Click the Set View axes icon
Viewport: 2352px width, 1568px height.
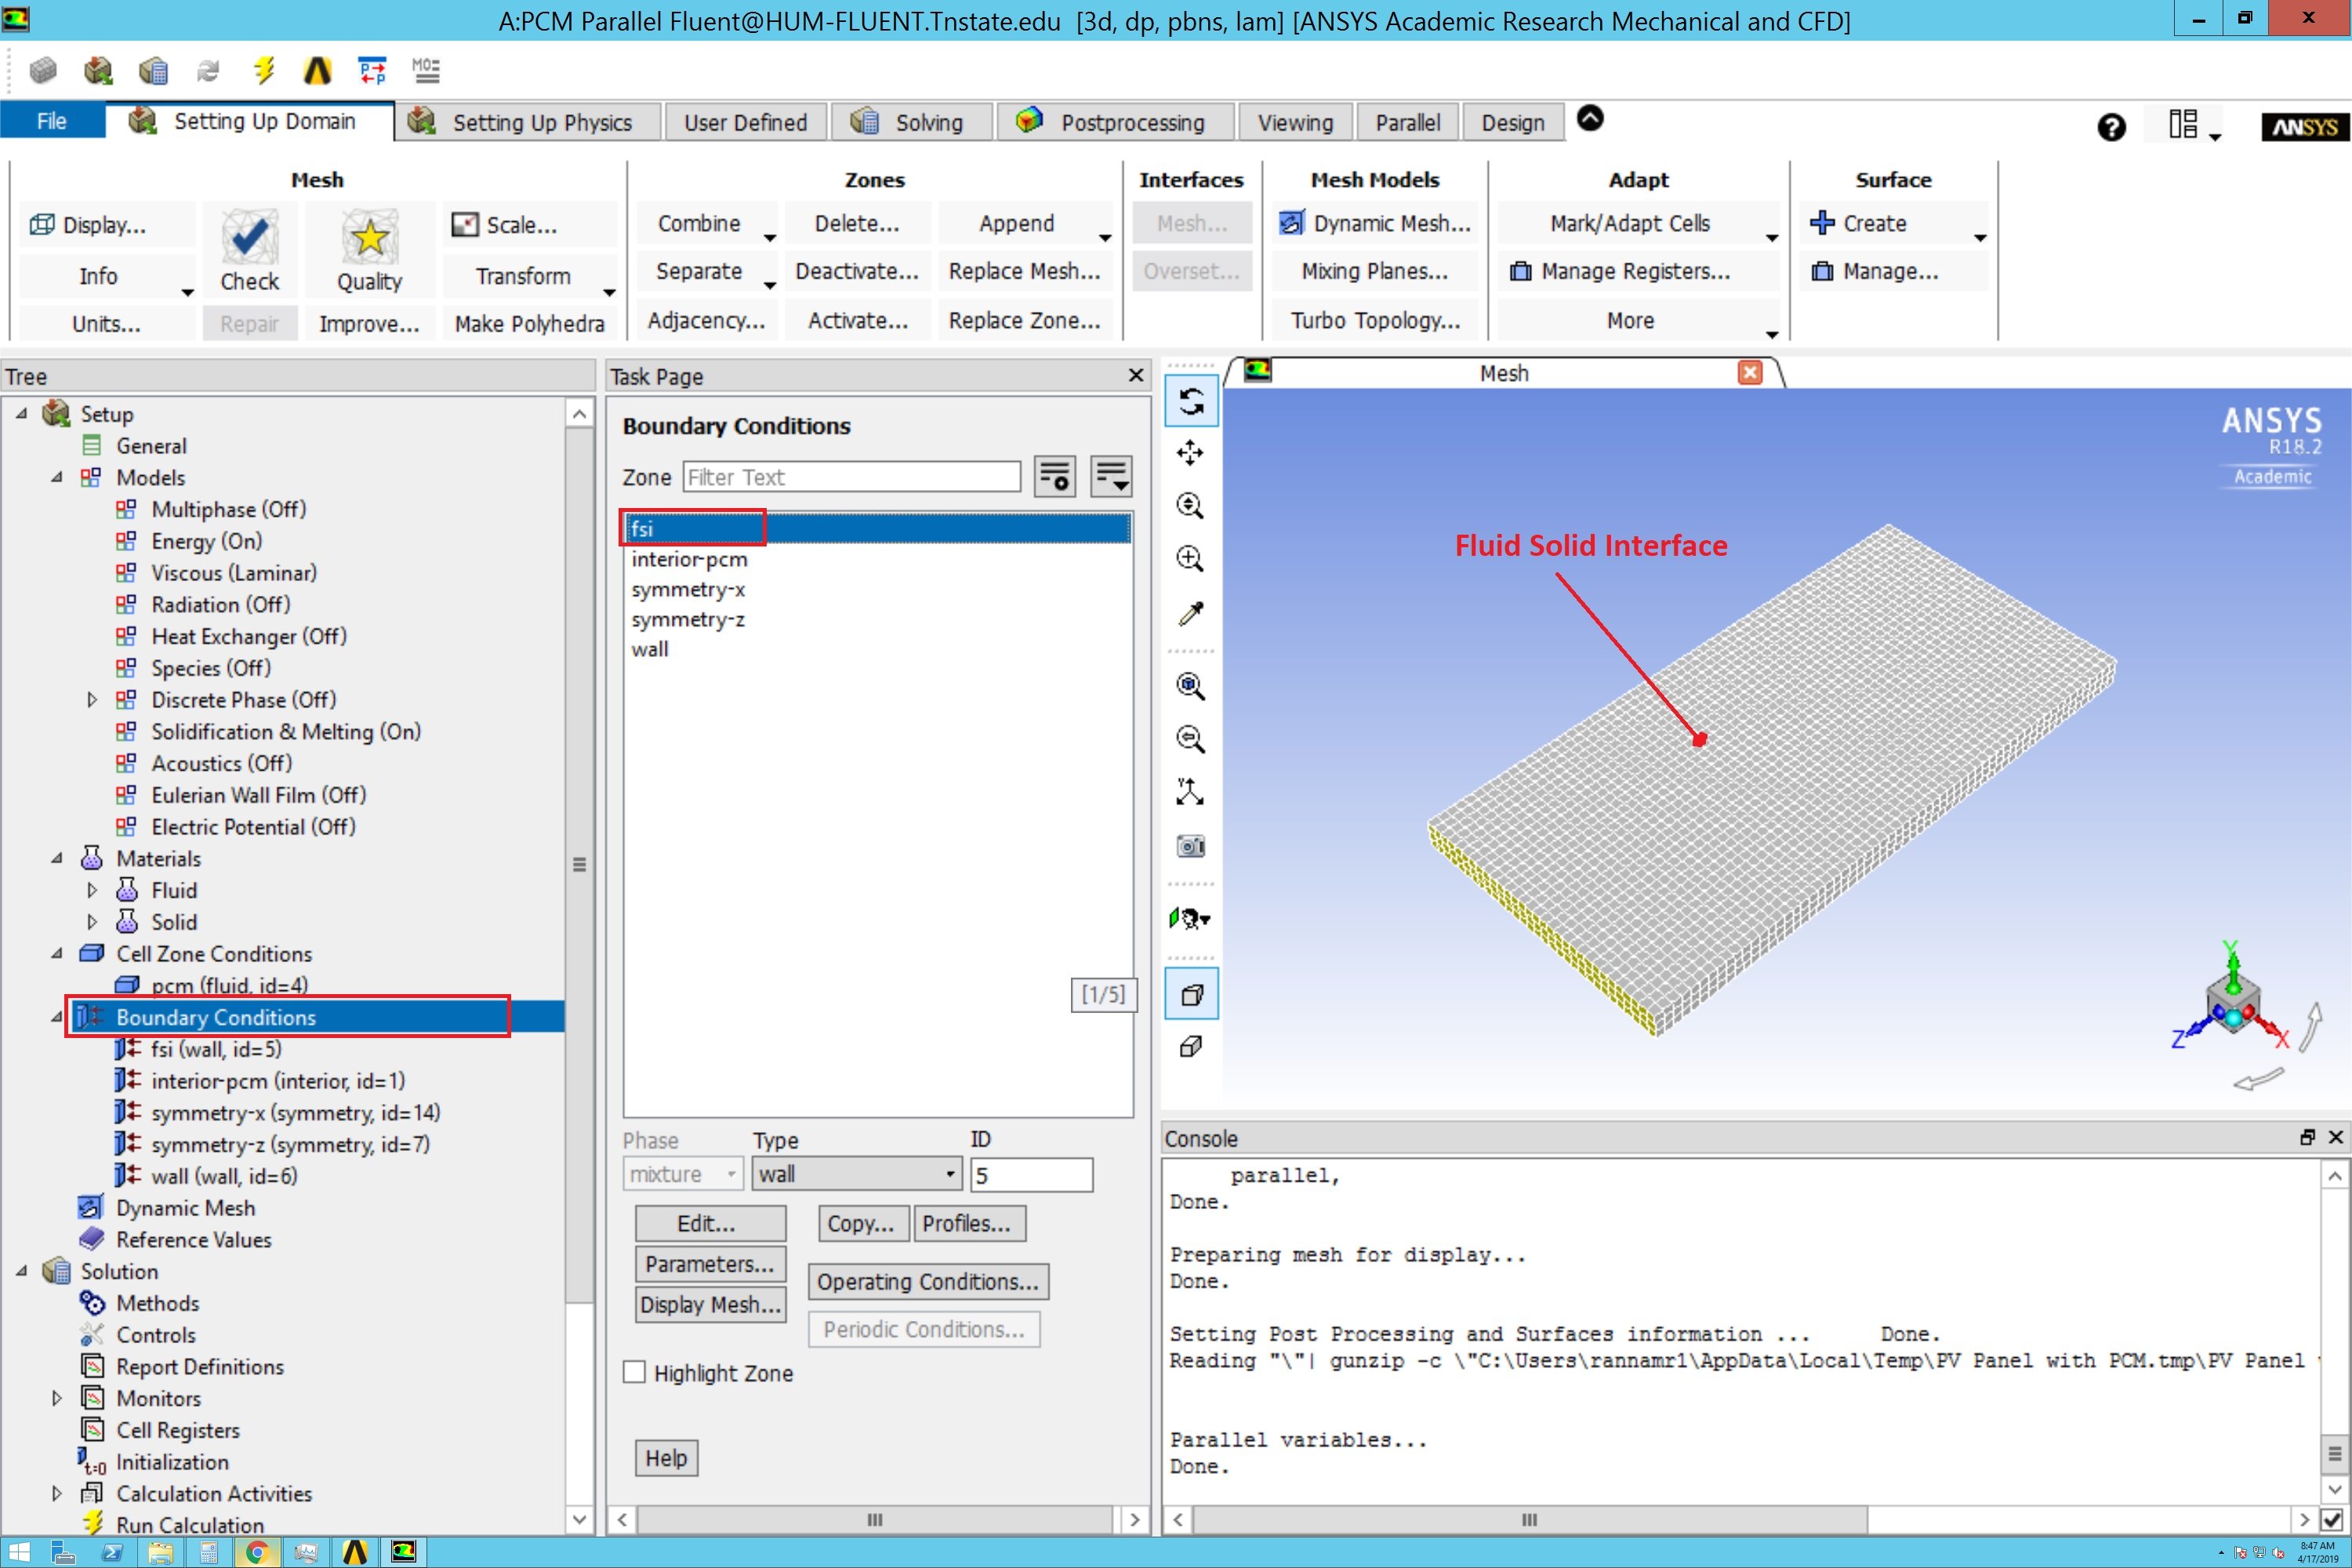click(x=1190, y=792)
